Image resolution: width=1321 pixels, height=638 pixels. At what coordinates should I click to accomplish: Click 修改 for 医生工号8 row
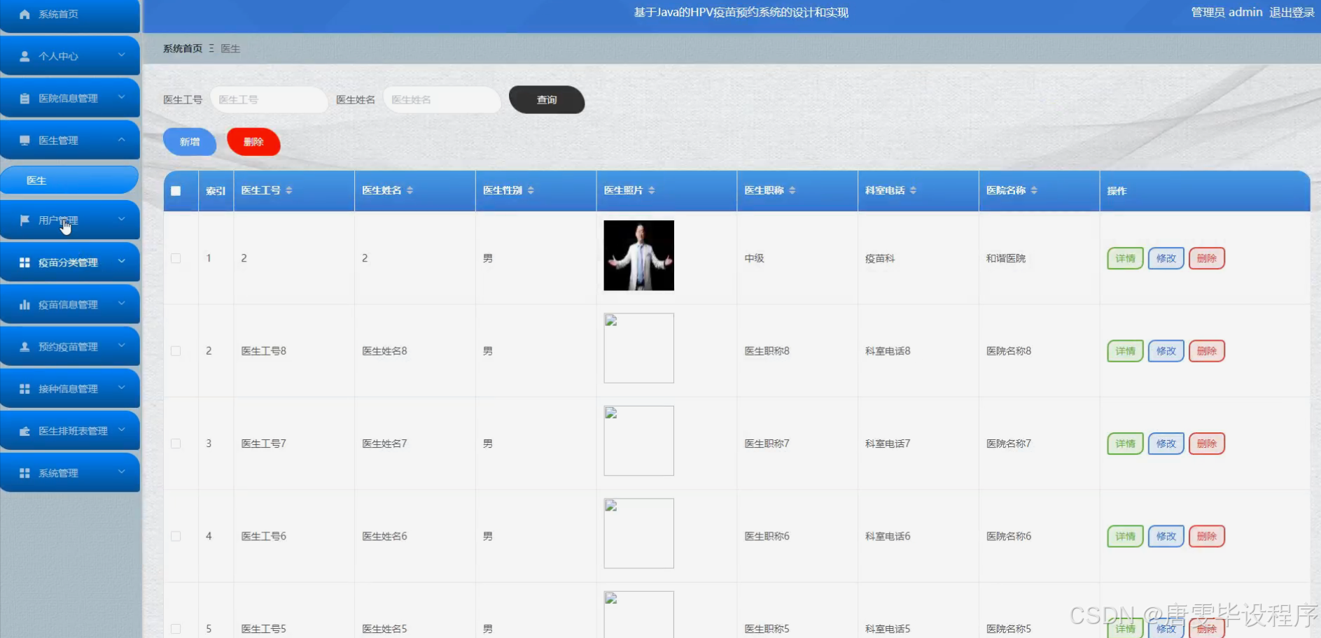point(1166,351)
